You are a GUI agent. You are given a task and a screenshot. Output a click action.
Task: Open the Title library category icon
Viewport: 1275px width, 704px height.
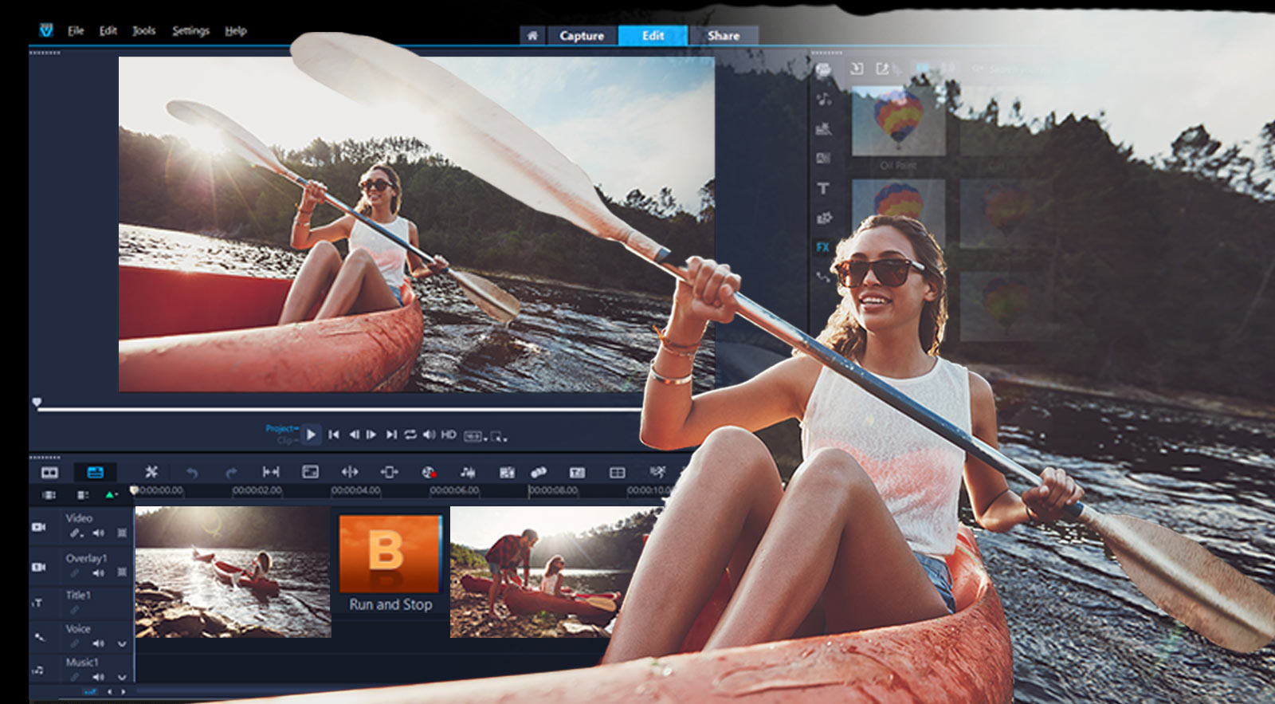point(823,188)
